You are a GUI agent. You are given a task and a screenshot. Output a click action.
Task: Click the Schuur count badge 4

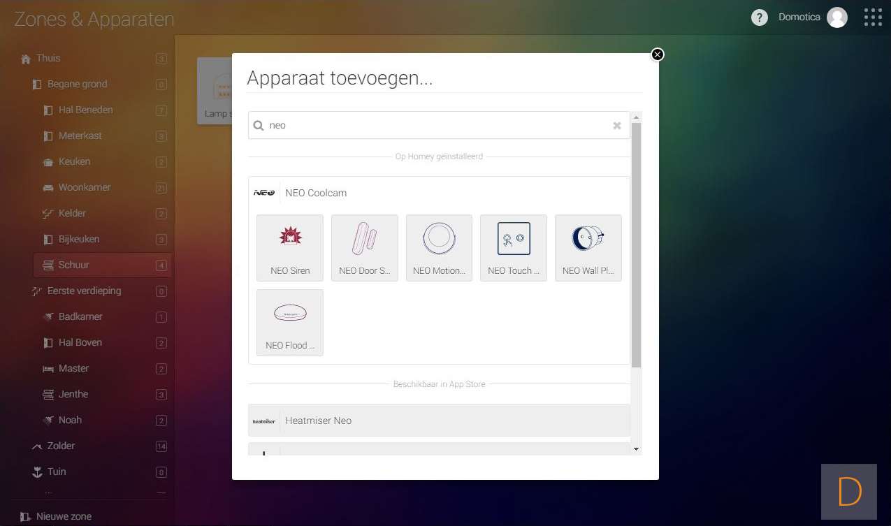[161, 265]
